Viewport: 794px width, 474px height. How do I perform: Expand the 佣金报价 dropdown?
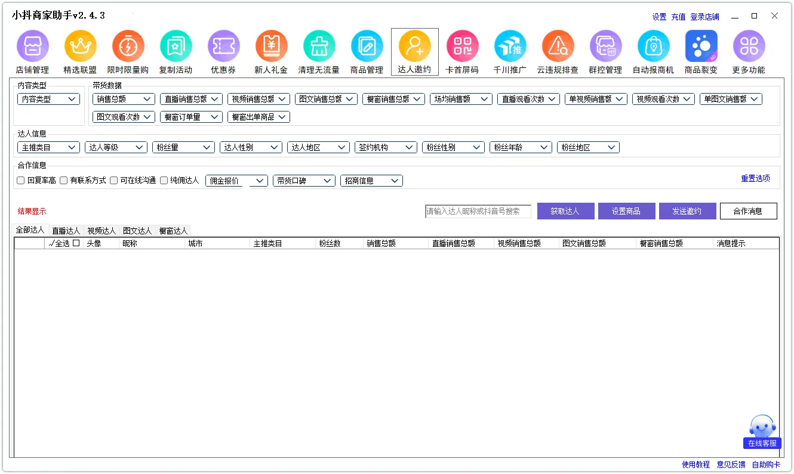click(236, 181)
